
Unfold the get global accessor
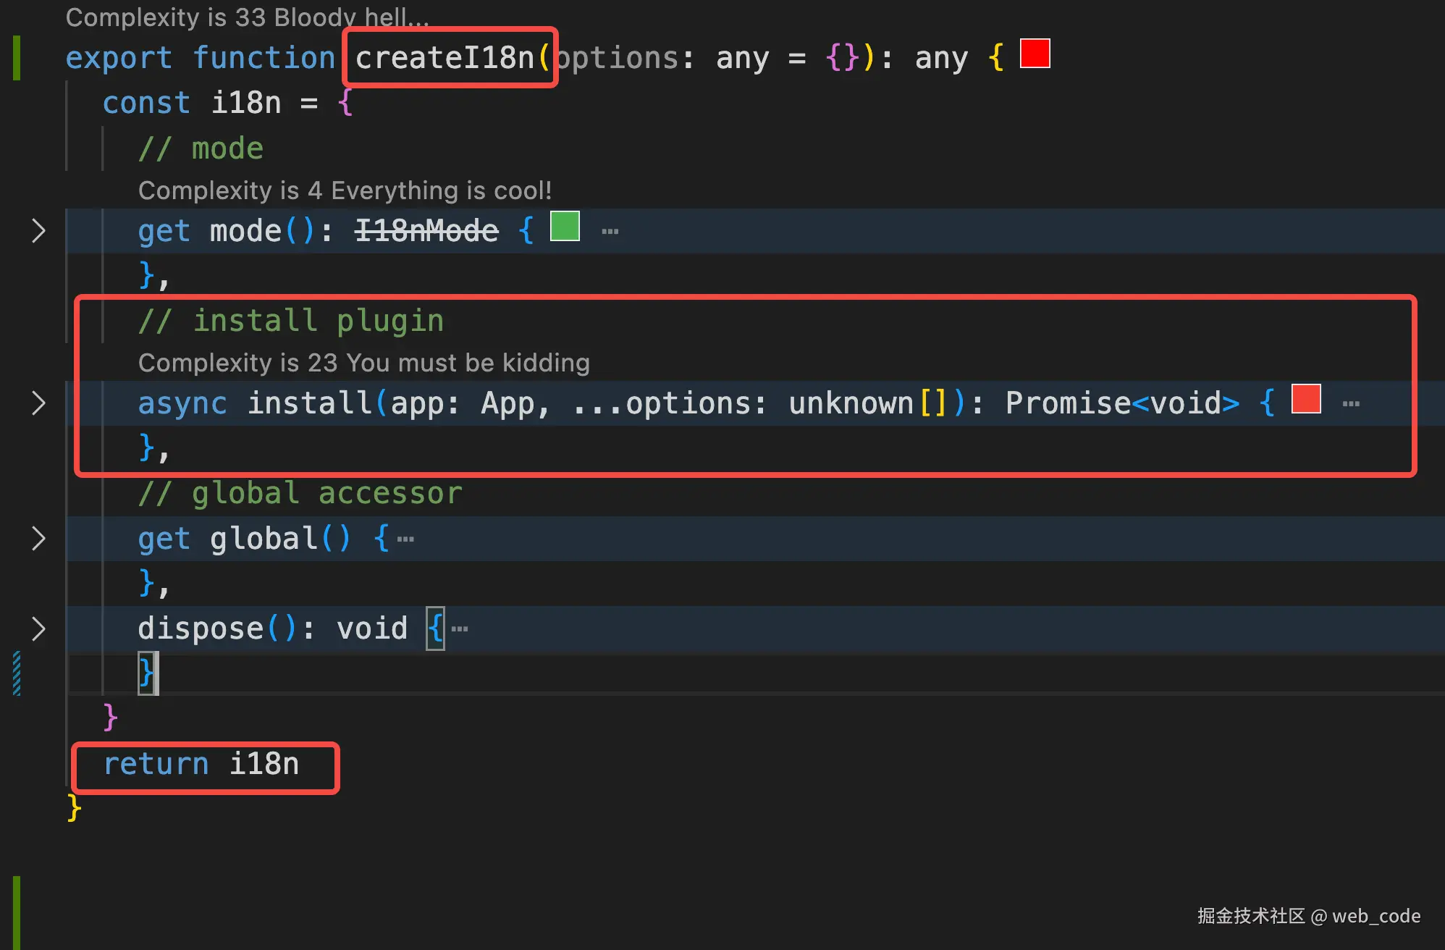pos(38,539)
